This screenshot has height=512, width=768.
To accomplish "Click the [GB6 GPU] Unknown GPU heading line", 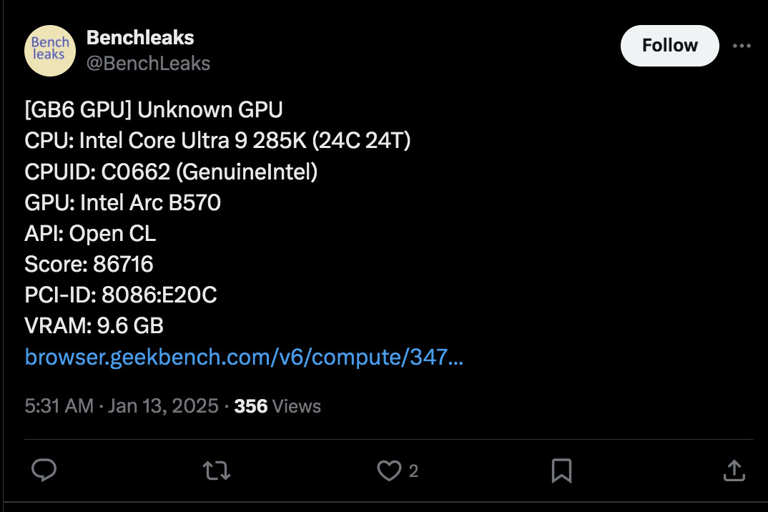I will click(154, 109).
